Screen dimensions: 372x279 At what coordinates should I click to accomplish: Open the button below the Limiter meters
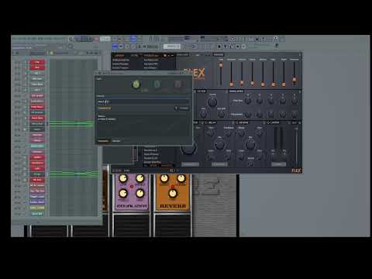(x=278, y=164)
